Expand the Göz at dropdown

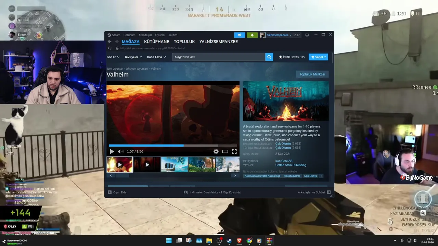coord(113,57)
